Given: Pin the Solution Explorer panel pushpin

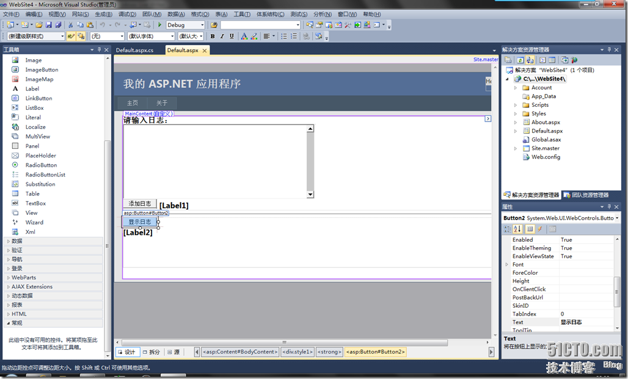Looking at the screenshot, I should click(x=609, y=49).
